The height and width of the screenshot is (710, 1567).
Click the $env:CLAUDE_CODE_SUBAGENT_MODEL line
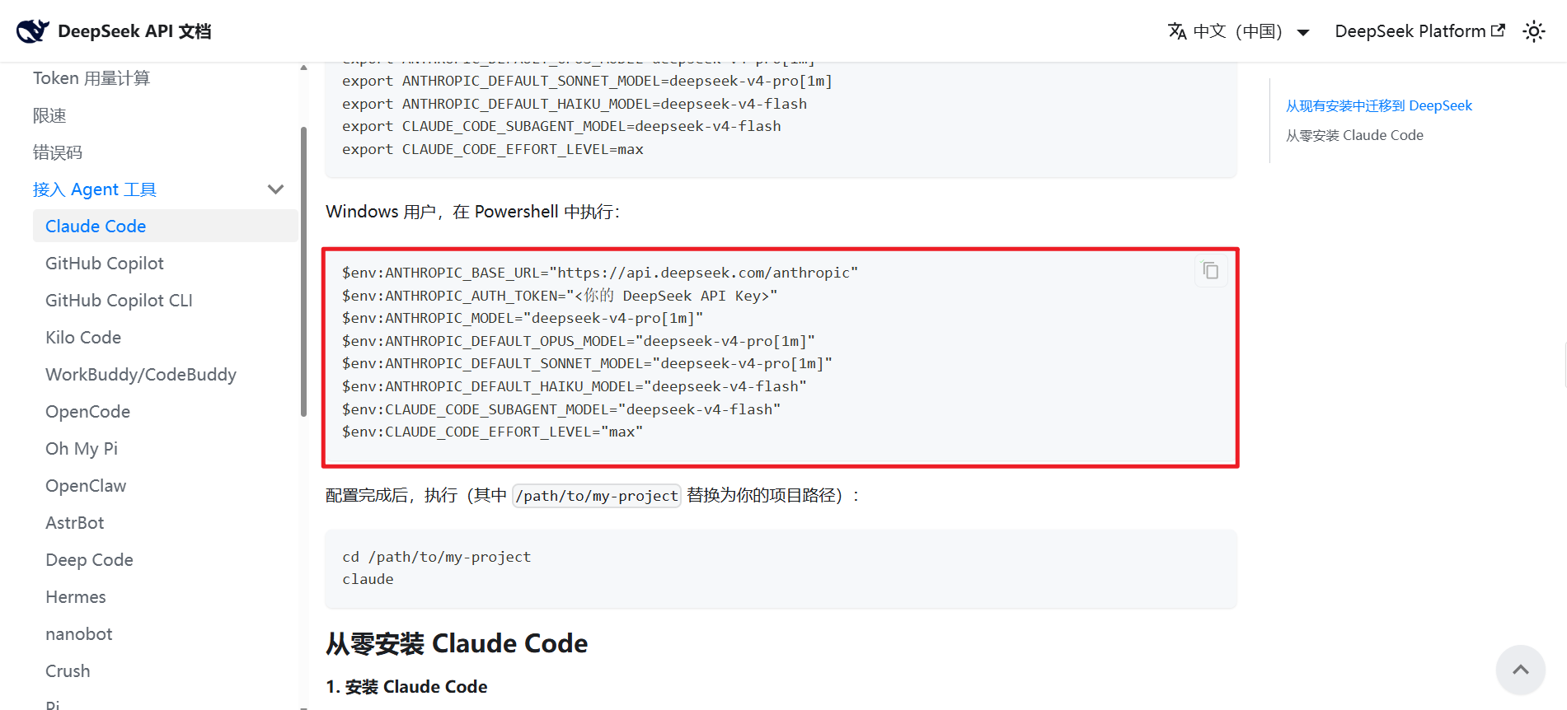coord(561,409)
